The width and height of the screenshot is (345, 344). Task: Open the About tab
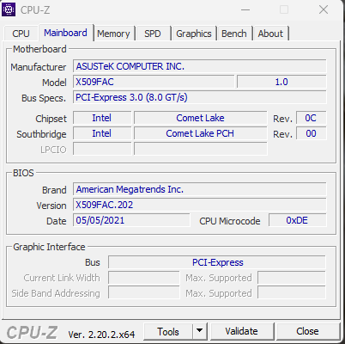point(270,34)
